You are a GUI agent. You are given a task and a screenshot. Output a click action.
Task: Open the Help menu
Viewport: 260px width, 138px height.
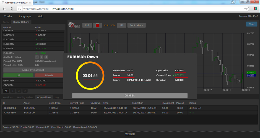click(40, 16)
